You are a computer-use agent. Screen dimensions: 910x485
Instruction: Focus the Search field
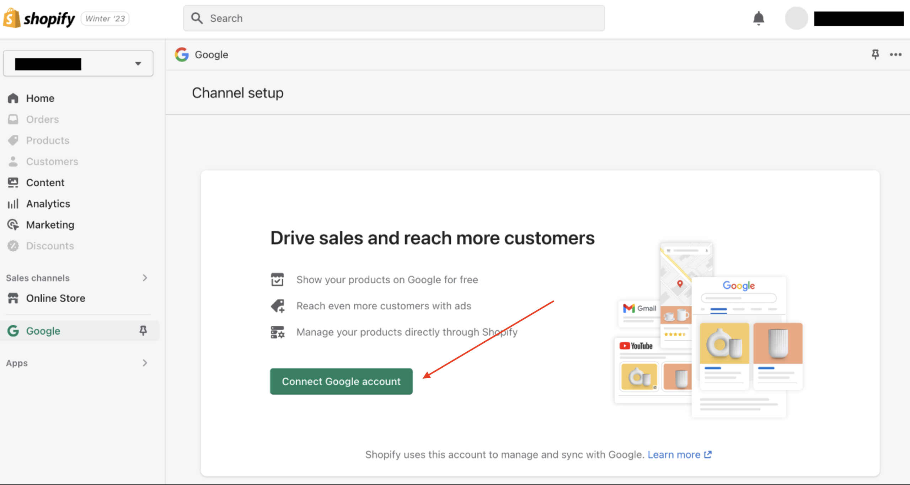pos(394,18)
